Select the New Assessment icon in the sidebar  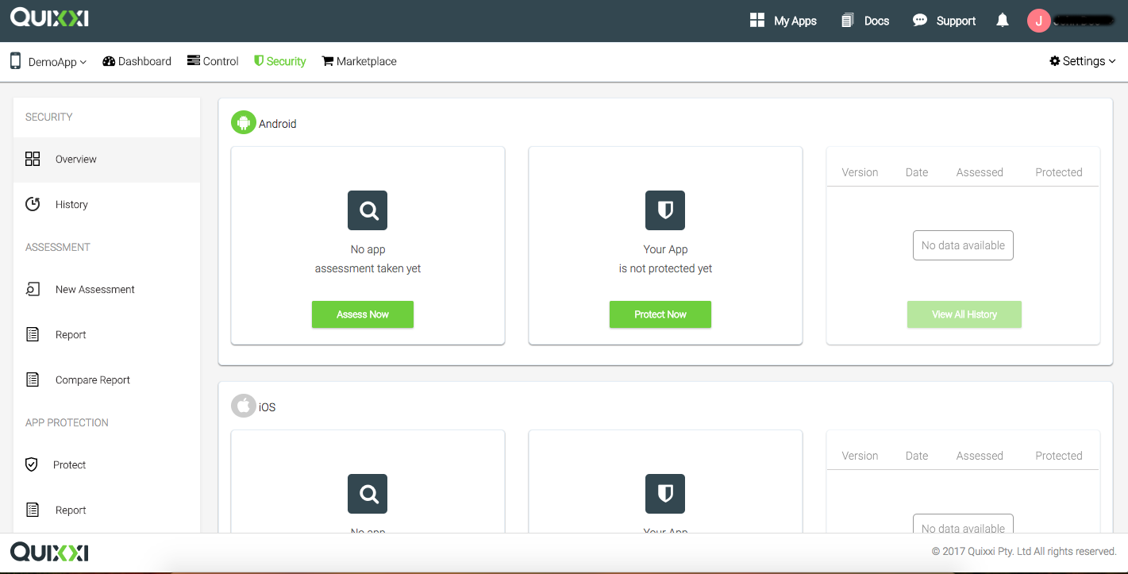[33, 289]
